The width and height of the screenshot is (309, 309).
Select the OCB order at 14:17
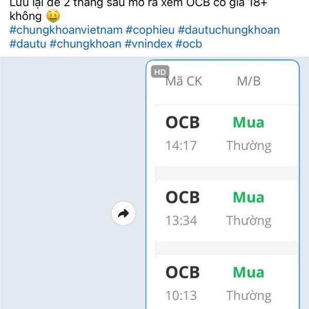pyautogui.click(x=227, y=134)
